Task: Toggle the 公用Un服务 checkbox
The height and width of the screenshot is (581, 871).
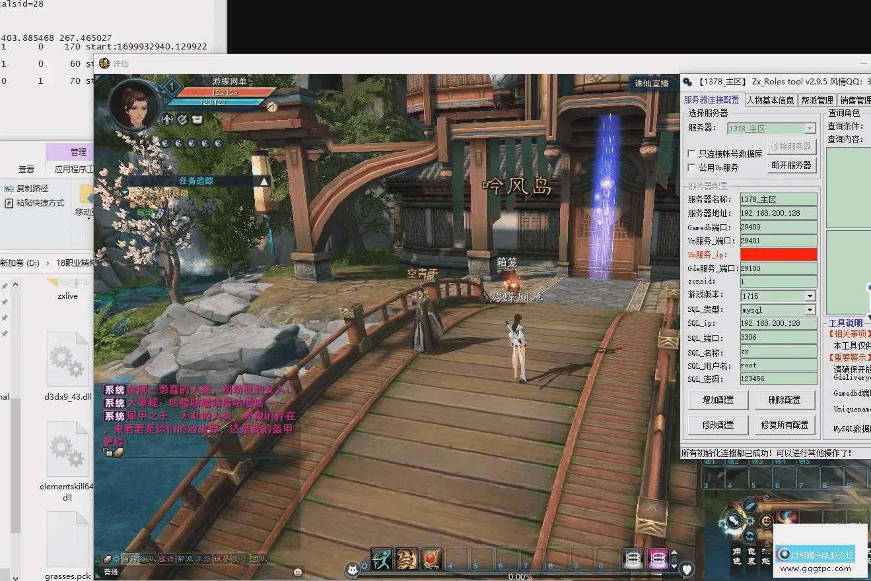Action: point(692,168)
